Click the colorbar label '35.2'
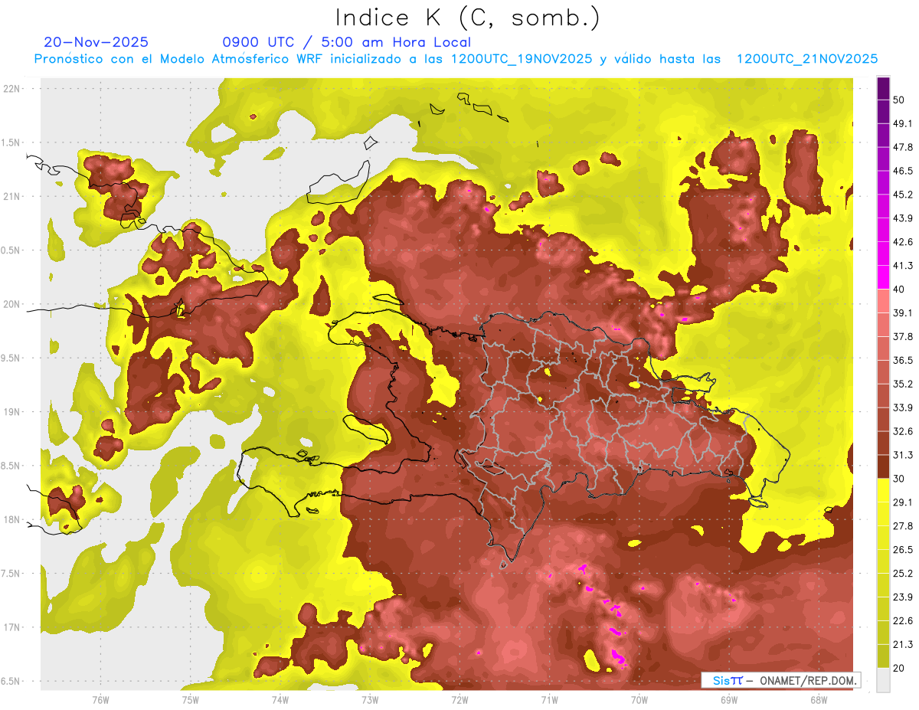The image size is (919, 710). click(903, 384)
